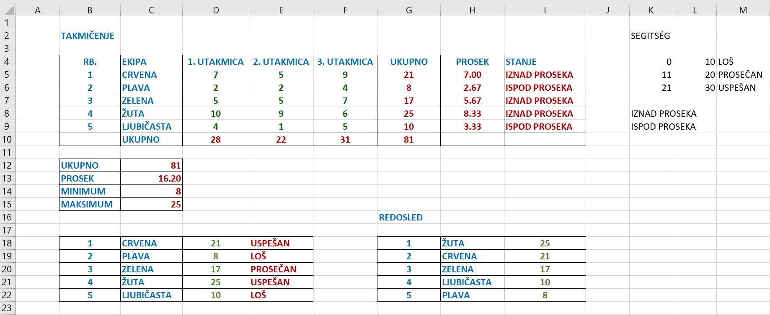Select cell with average 8.33
Image resolution: width=770 pixels, height=315 pixels.
(x=472, y=114)
